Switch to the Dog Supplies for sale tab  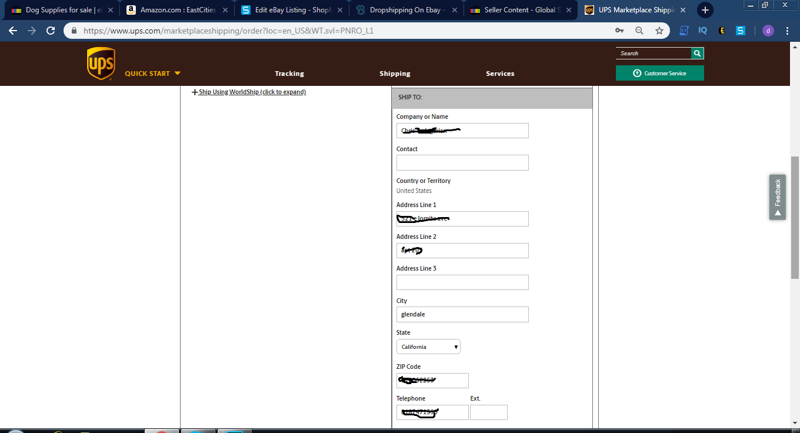pyautogui.click(x=62, y=10)
